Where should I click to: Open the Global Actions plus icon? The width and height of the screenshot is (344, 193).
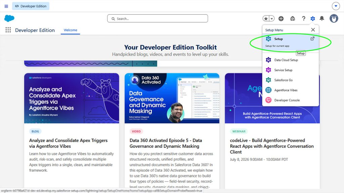pos(281,19)
